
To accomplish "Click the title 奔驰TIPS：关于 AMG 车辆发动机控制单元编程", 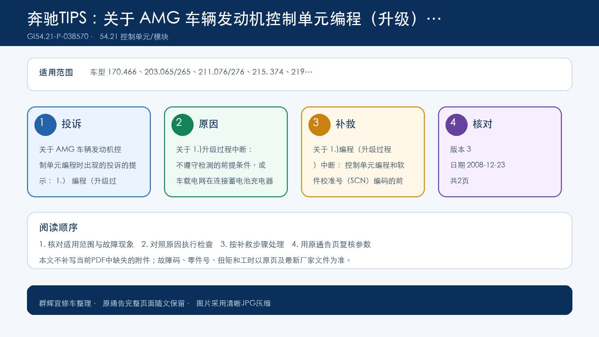I will 234,18.
